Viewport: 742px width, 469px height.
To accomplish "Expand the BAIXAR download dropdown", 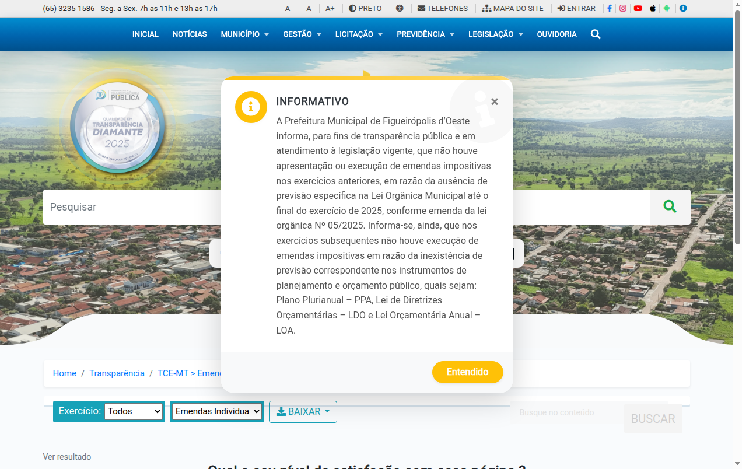I will tap(303, 412).
